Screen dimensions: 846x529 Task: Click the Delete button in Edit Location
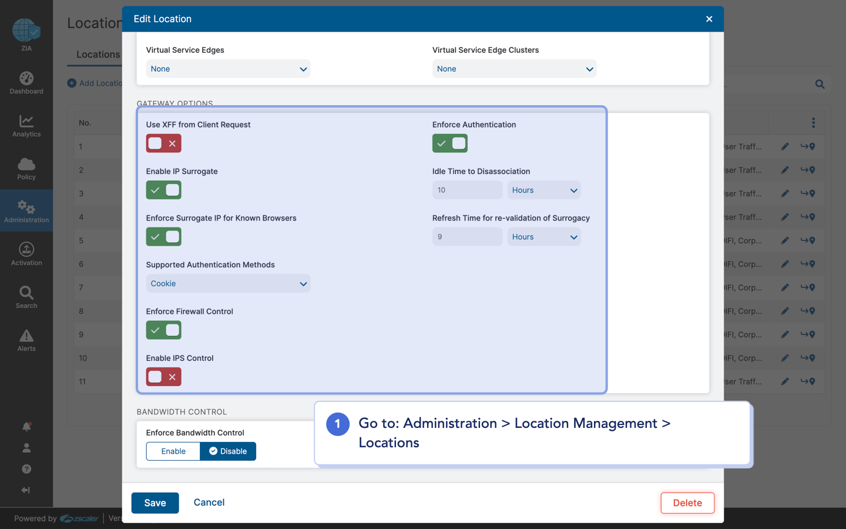tap(687, 503)
